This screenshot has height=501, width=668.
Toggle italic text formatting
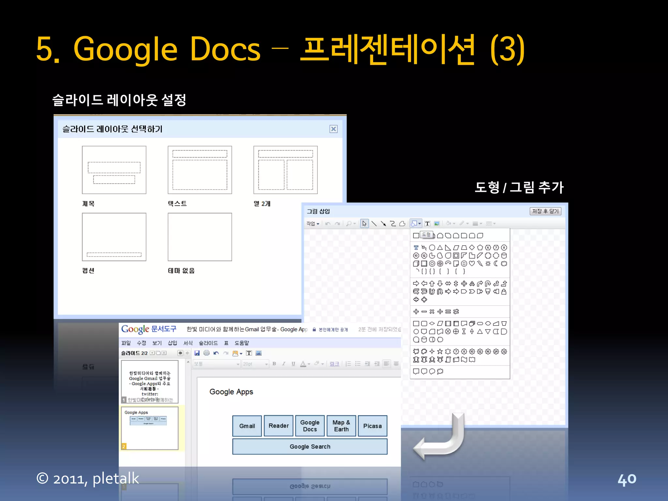[284, 364]
